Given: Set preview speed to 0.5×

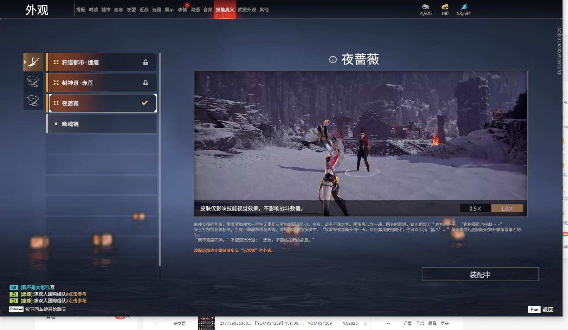Looking at the screenshot, I should [x=475, y=208].
